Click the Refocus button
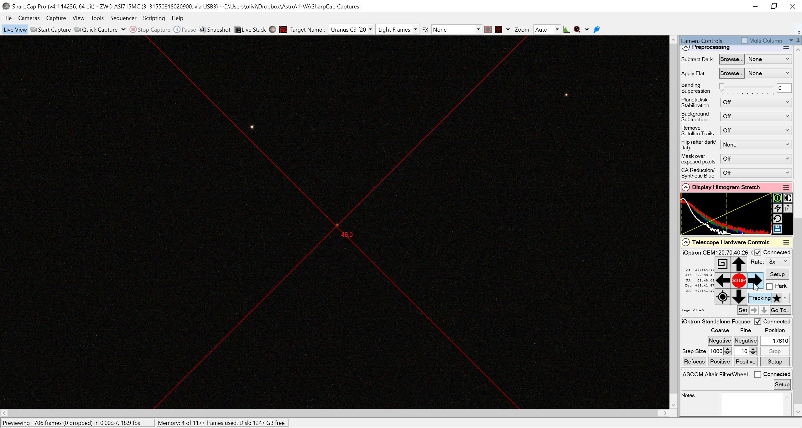This screenshot has height=428, width=802. (x=694, y=362)
